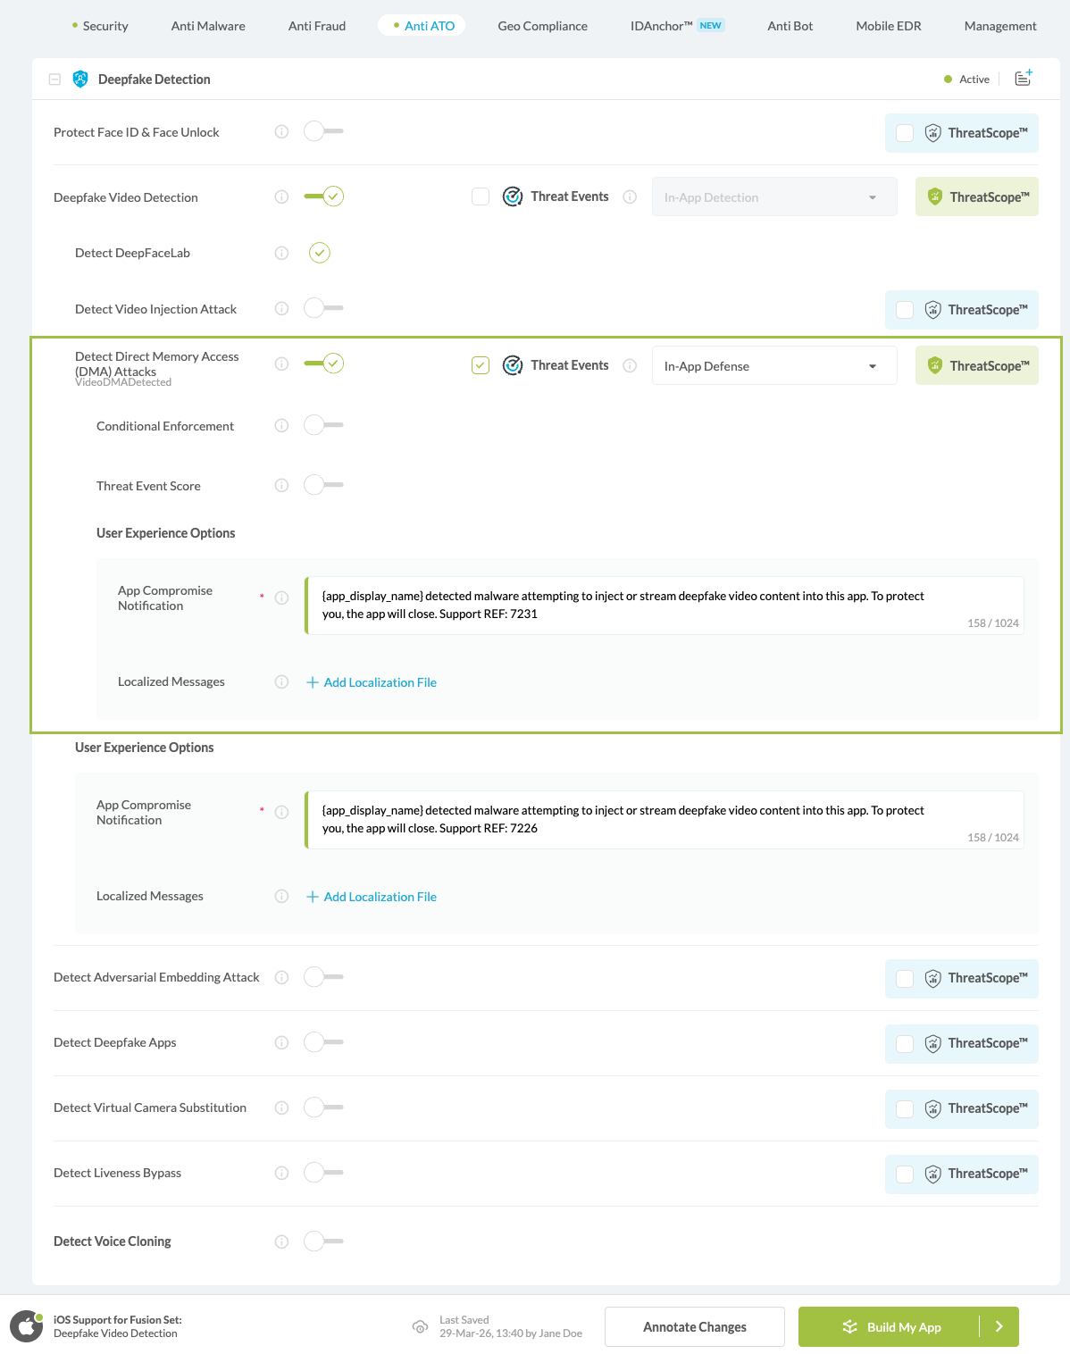Uncheck Threat Events on the DMA Attacks row

point(481,365)
